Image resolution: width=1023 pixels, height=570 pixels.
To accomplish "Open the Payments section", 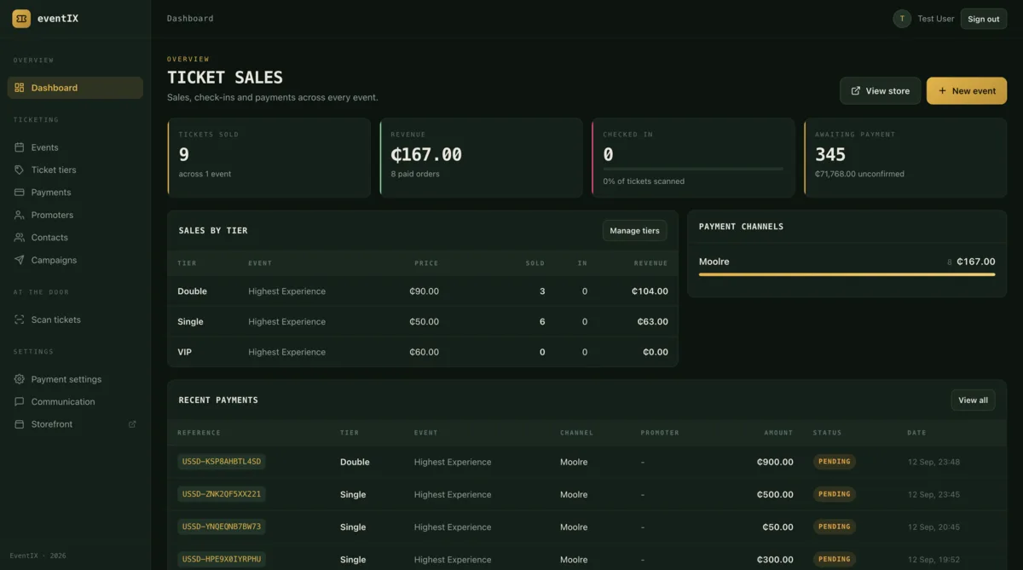I will 75,193.
